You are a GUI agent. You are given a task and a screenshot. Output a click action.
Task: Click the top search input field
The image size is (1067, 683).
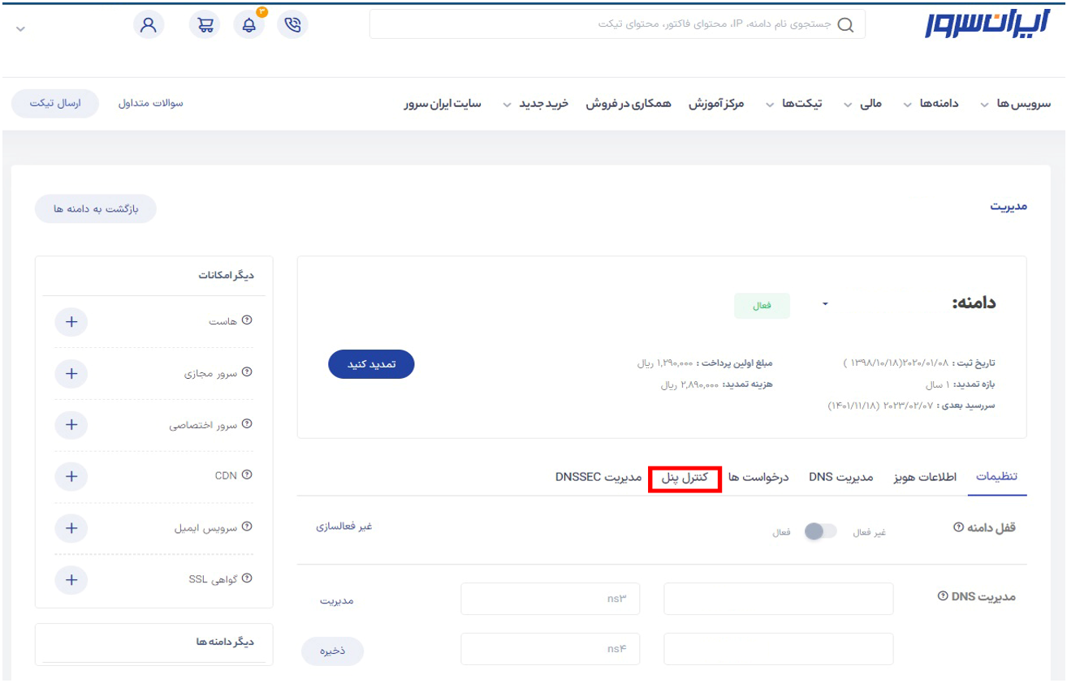pos(617,24)
